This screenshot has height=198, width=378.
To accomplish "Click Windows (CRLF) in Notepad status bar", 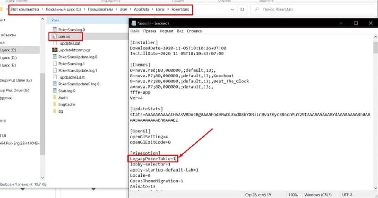I will (318, 195).
